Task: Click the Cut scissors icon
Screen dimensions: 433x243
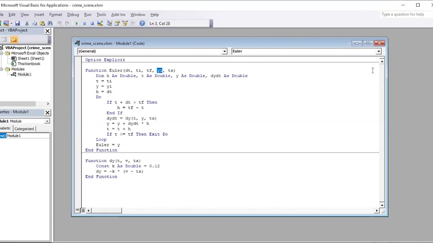Action: pos(27,23)
